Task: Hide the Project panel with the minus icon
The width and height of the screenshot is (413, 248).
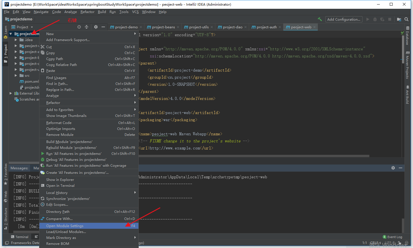Action: pos(103,27)
